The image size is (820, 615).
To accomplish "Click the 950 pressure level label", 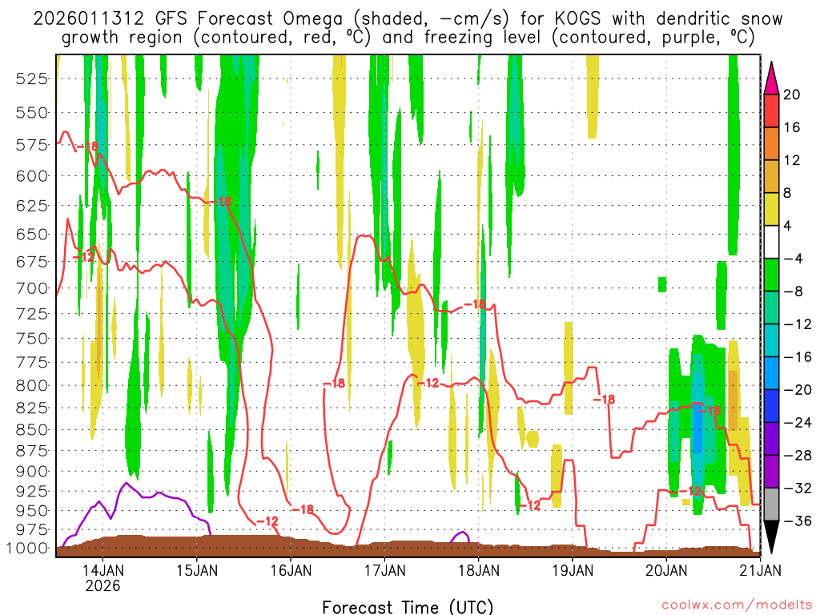I will click(x=31, y=510).
